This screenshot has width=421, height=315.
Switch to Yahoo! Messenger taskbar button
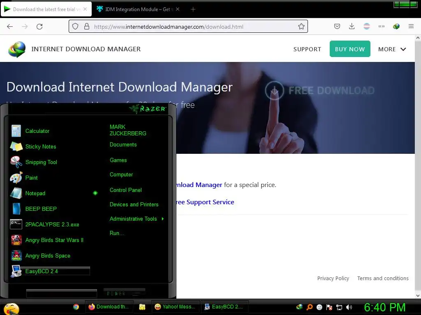coord(176,307)
